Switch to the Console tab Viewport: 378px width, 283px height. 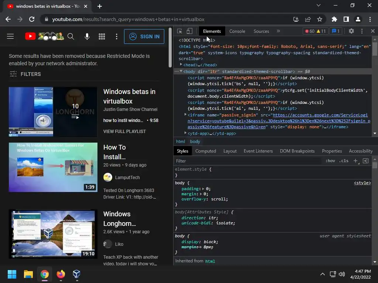[237, 31]
